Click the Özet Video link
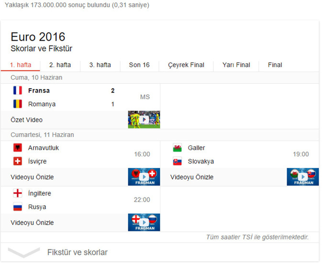 (26, 120)
